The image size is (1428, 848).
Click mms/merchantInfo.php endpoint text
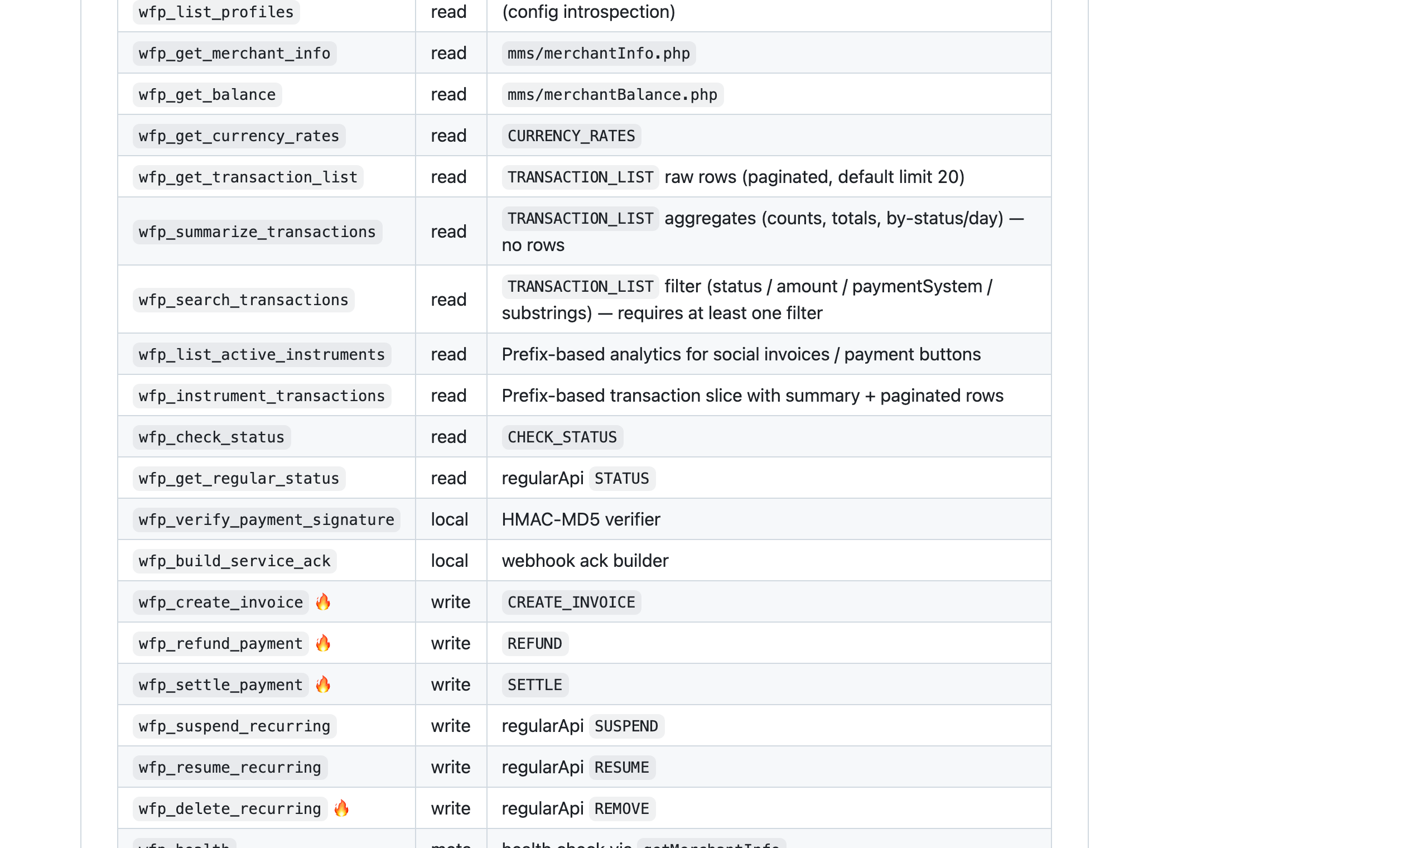(599, 53)
